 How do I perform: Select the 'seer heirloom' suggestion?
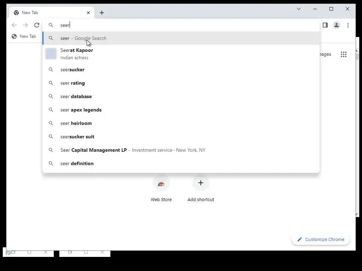tap(181, 123)
